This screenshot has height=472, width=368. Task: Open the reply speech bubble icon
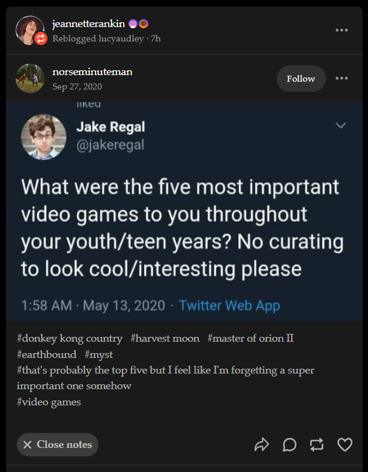289,444
